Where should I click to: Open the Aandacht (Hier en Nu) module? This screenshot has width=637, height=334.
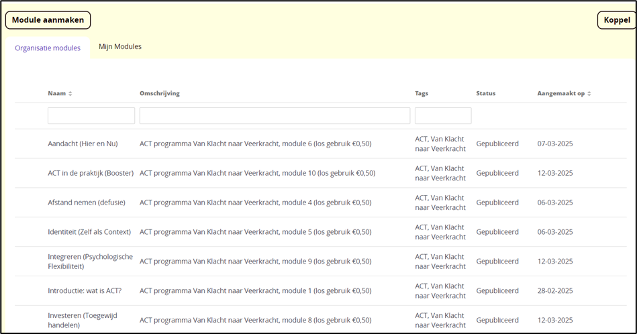[83, 144]
